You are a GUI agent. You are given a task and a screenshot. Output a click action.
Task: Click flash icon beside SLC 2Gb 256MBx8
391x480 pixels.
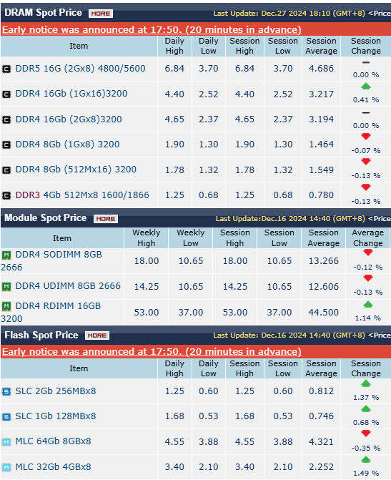point(6,391)
